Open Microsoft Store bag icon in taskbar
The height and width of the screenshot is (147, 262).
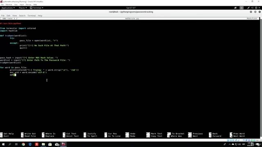coord(50,144)
